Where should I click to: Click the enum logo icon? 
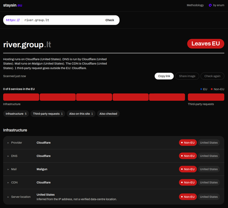210,5
